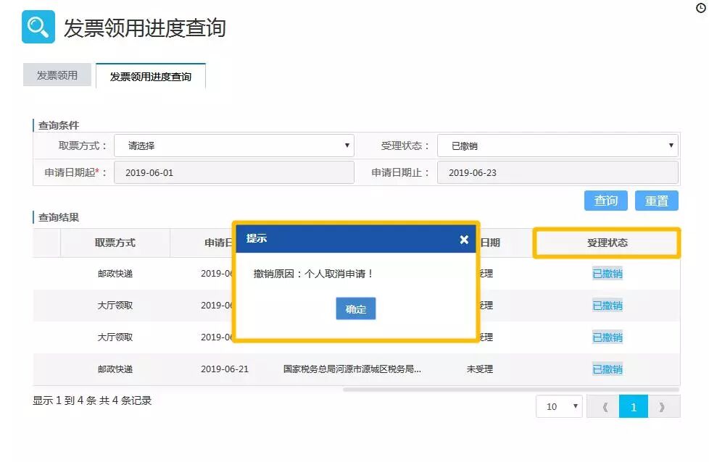Click the 查询 button
Image resolution: width=709 pixels, height=462 pixels.
(606, 201)
